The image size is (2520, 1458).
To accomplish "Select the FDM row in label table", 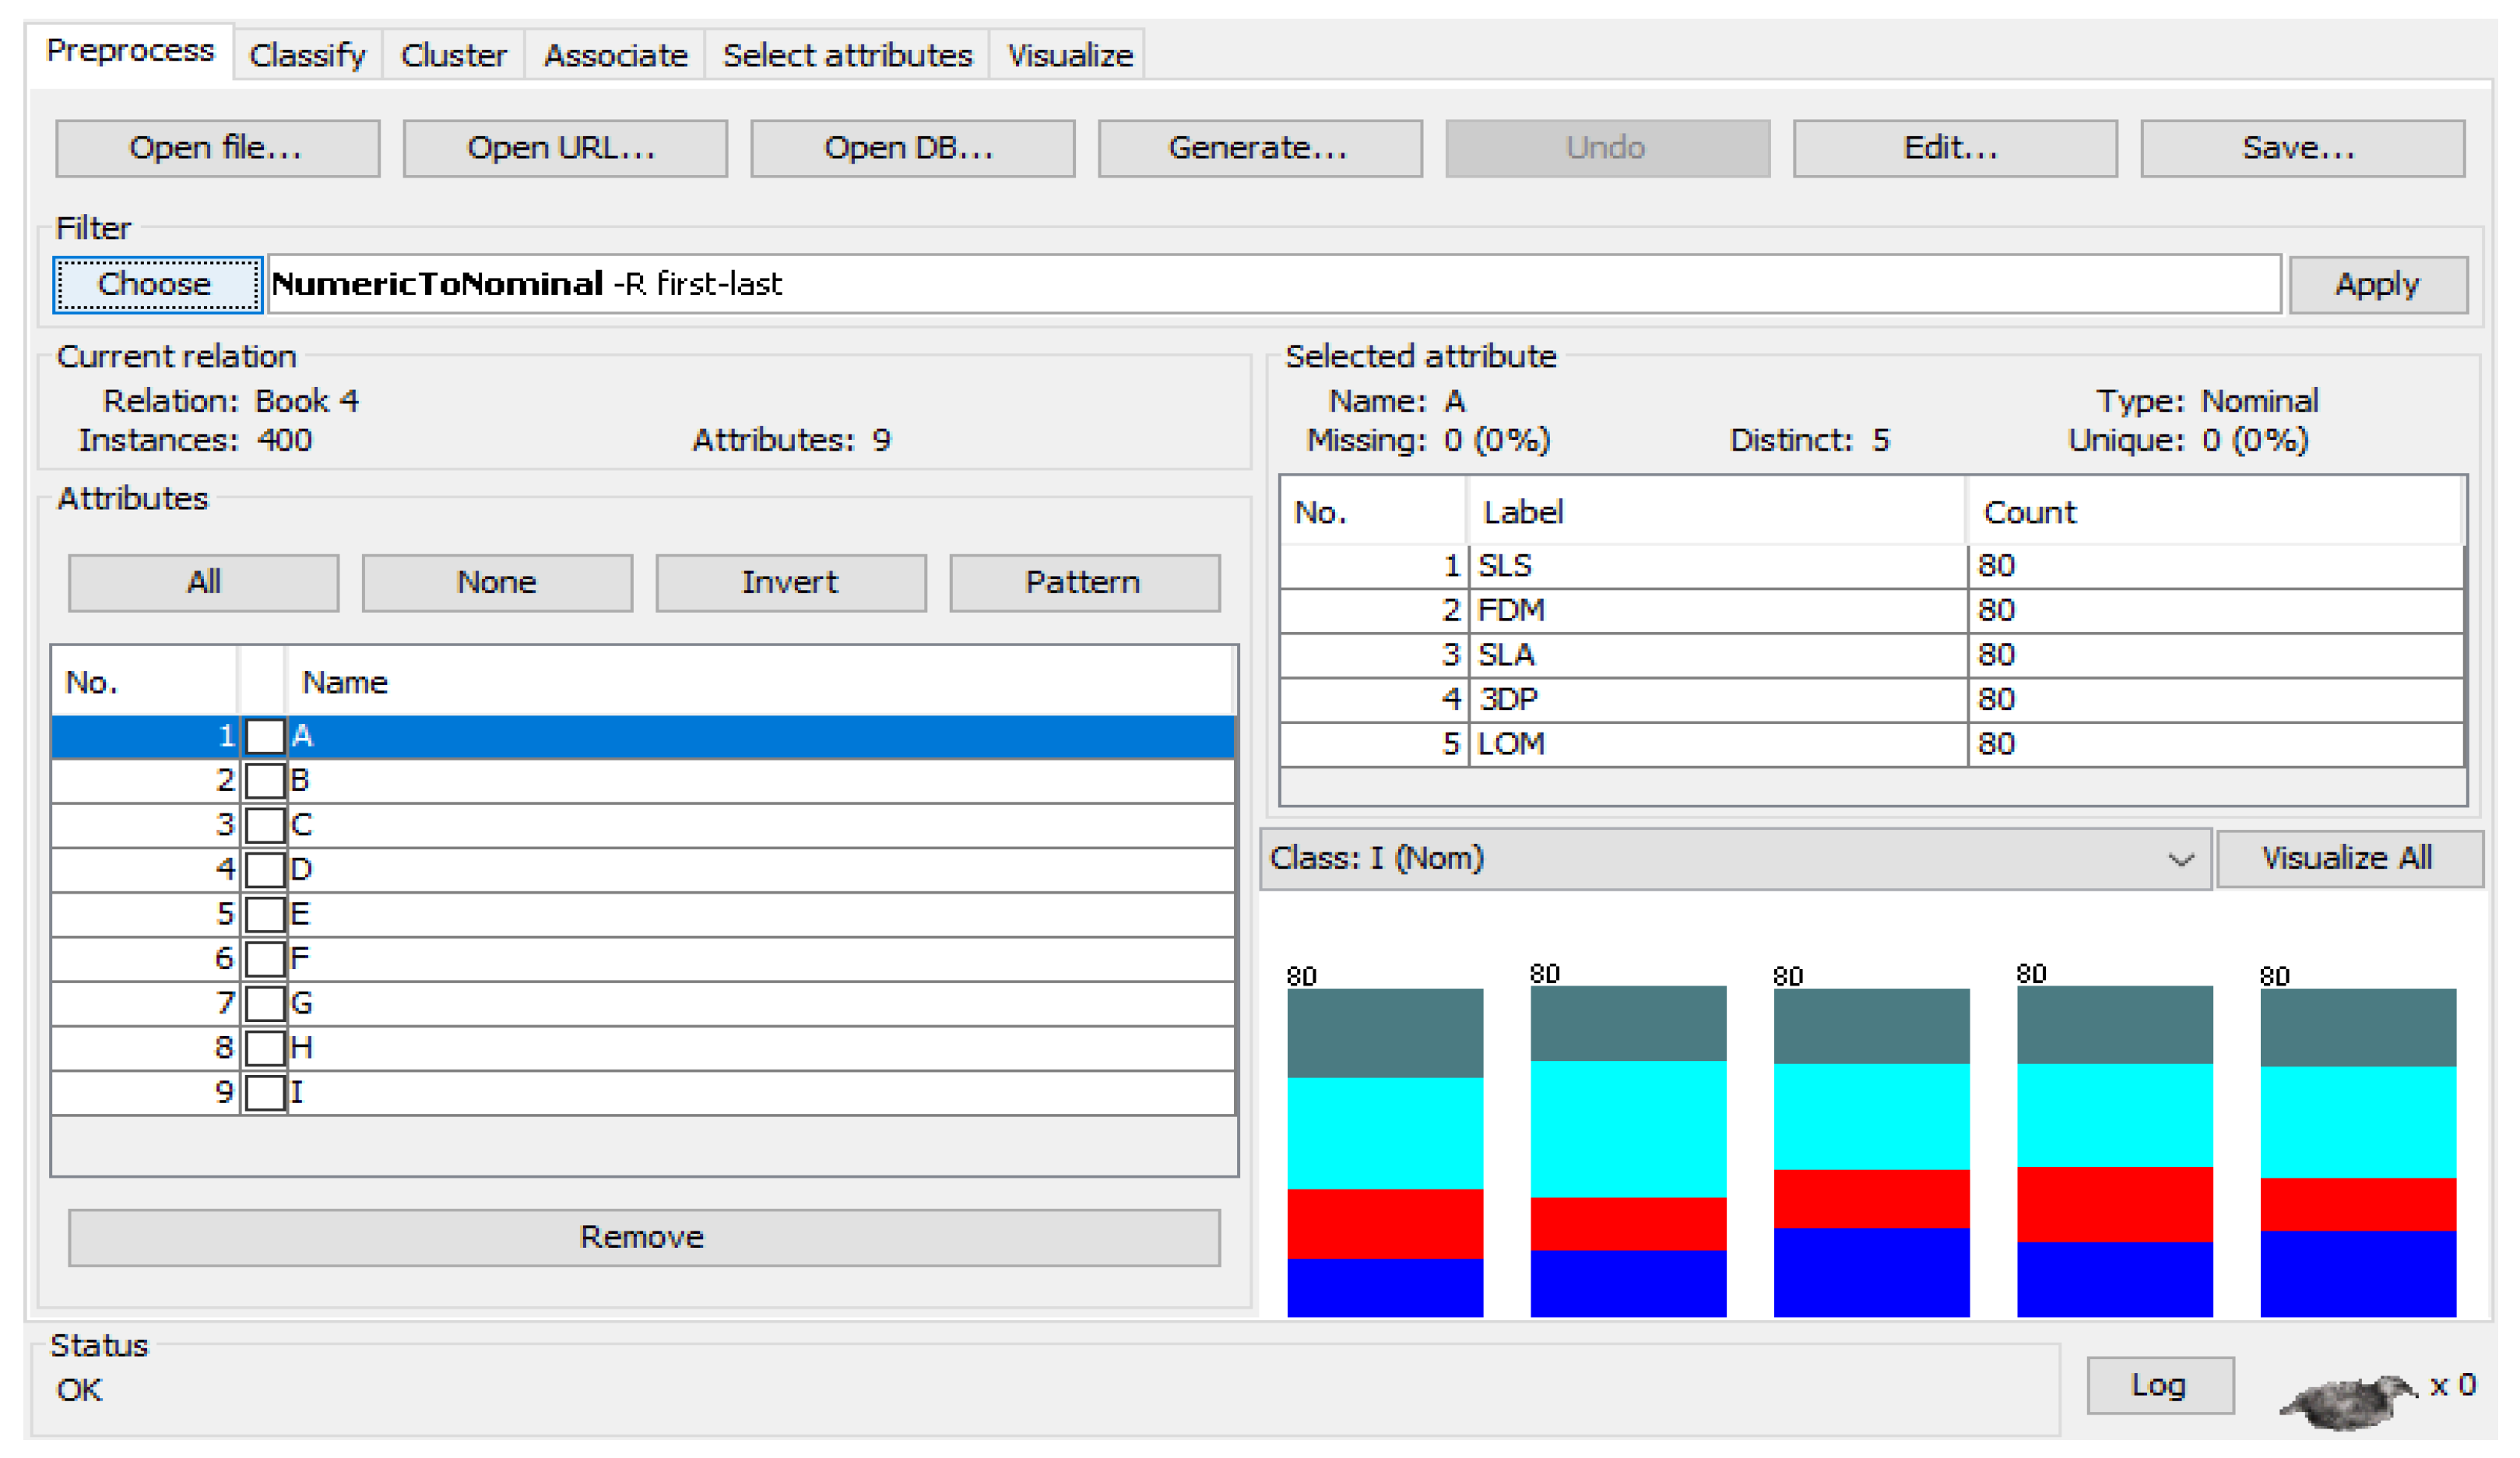I will pos(1720,610).
